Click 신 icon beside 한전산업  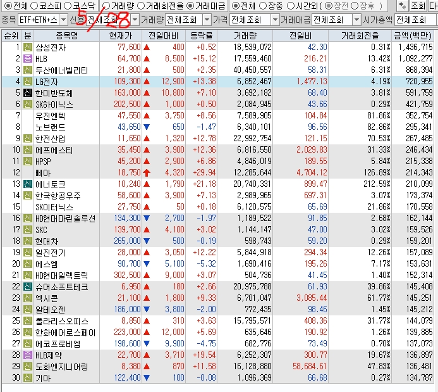28,139
